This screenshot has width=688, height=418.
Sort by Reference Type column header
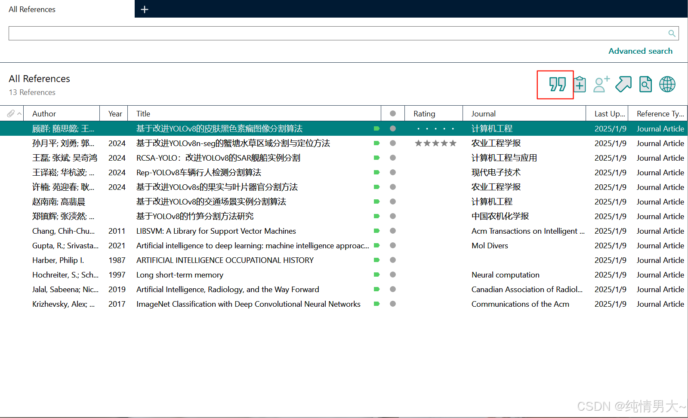(658, 113)
